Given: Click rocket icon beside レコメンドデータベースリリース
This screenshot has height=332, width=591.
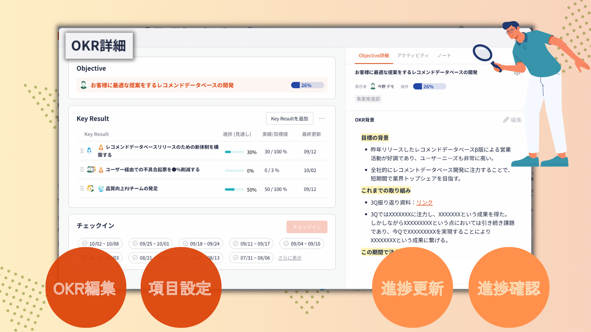Looking at the screenshot, I should 101,147.
